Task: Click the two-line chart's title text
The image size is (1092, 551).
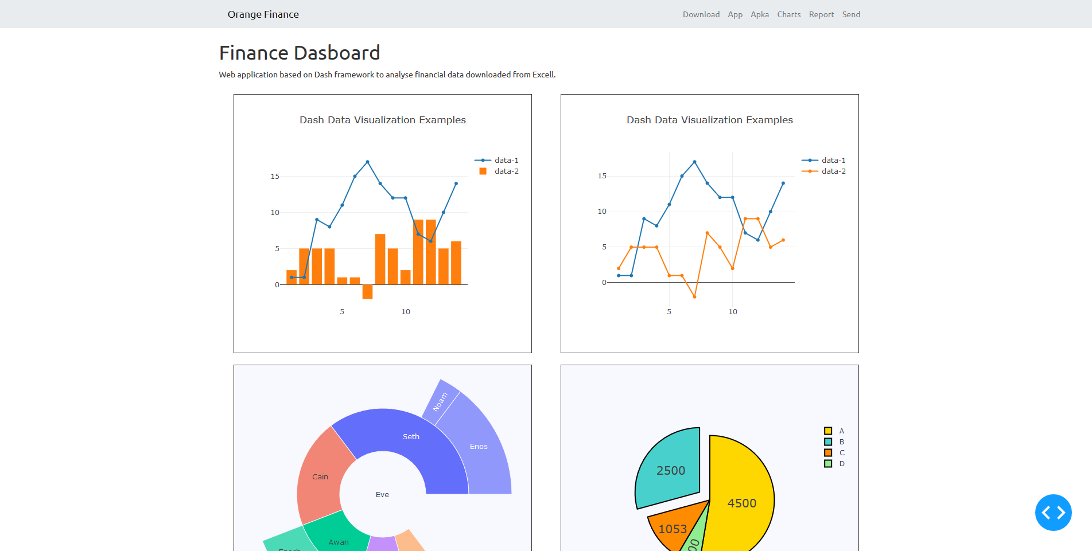Action: click(x=710, y=120)
